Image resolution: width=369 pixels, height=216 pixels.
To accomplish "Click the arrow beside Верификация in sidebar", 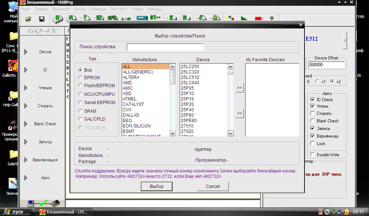I will (26, 160).
